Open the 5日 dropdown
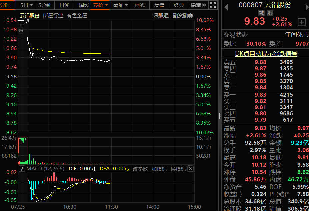Viewport: 309px width, 211px height. [x=26, y=5]
